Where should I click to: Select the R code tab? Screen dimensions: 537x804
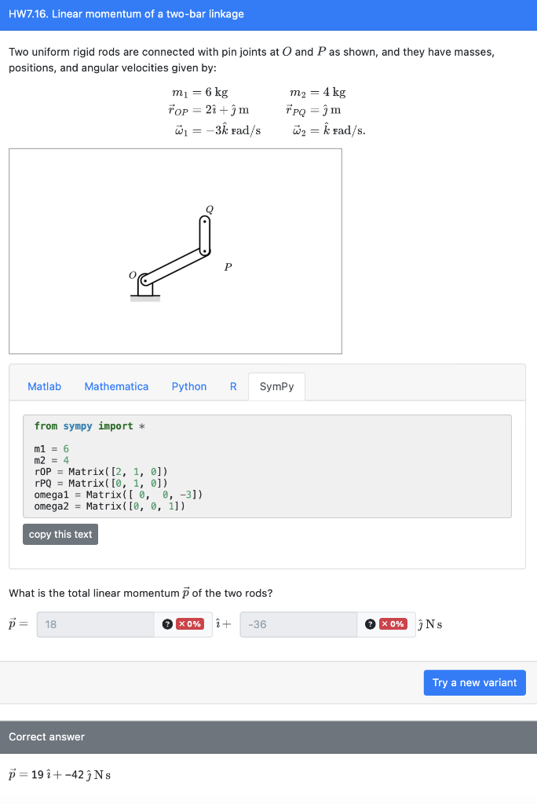point(232,386)
